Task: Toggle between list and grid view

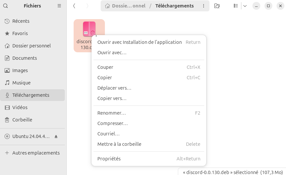Action: pyautogui.click(x=236, y=6)
